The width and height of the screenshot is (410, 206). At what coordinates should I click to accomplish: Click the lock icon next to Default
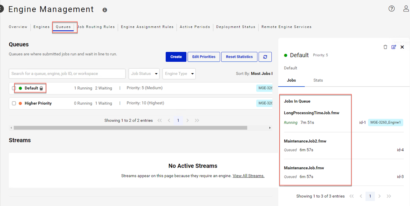coord(41,88)
